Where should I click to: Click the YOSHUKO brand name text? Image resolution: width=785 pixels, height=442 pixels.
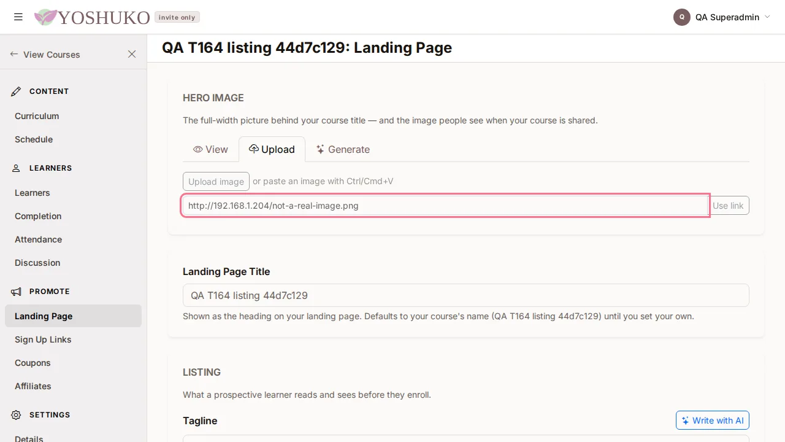(x=104, y=18)
